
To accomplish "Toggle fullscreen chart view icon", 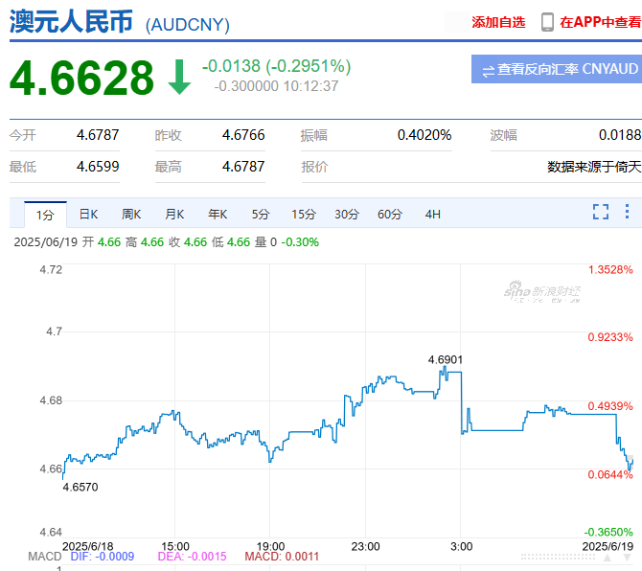I will 601,212.
